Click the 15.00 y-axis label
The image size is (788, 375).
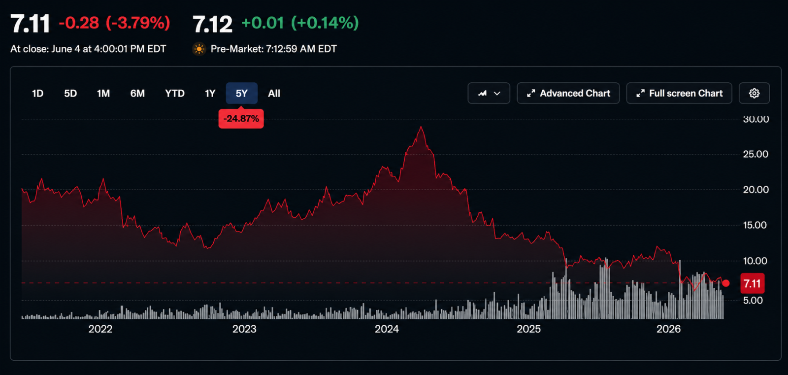point(755,225)
